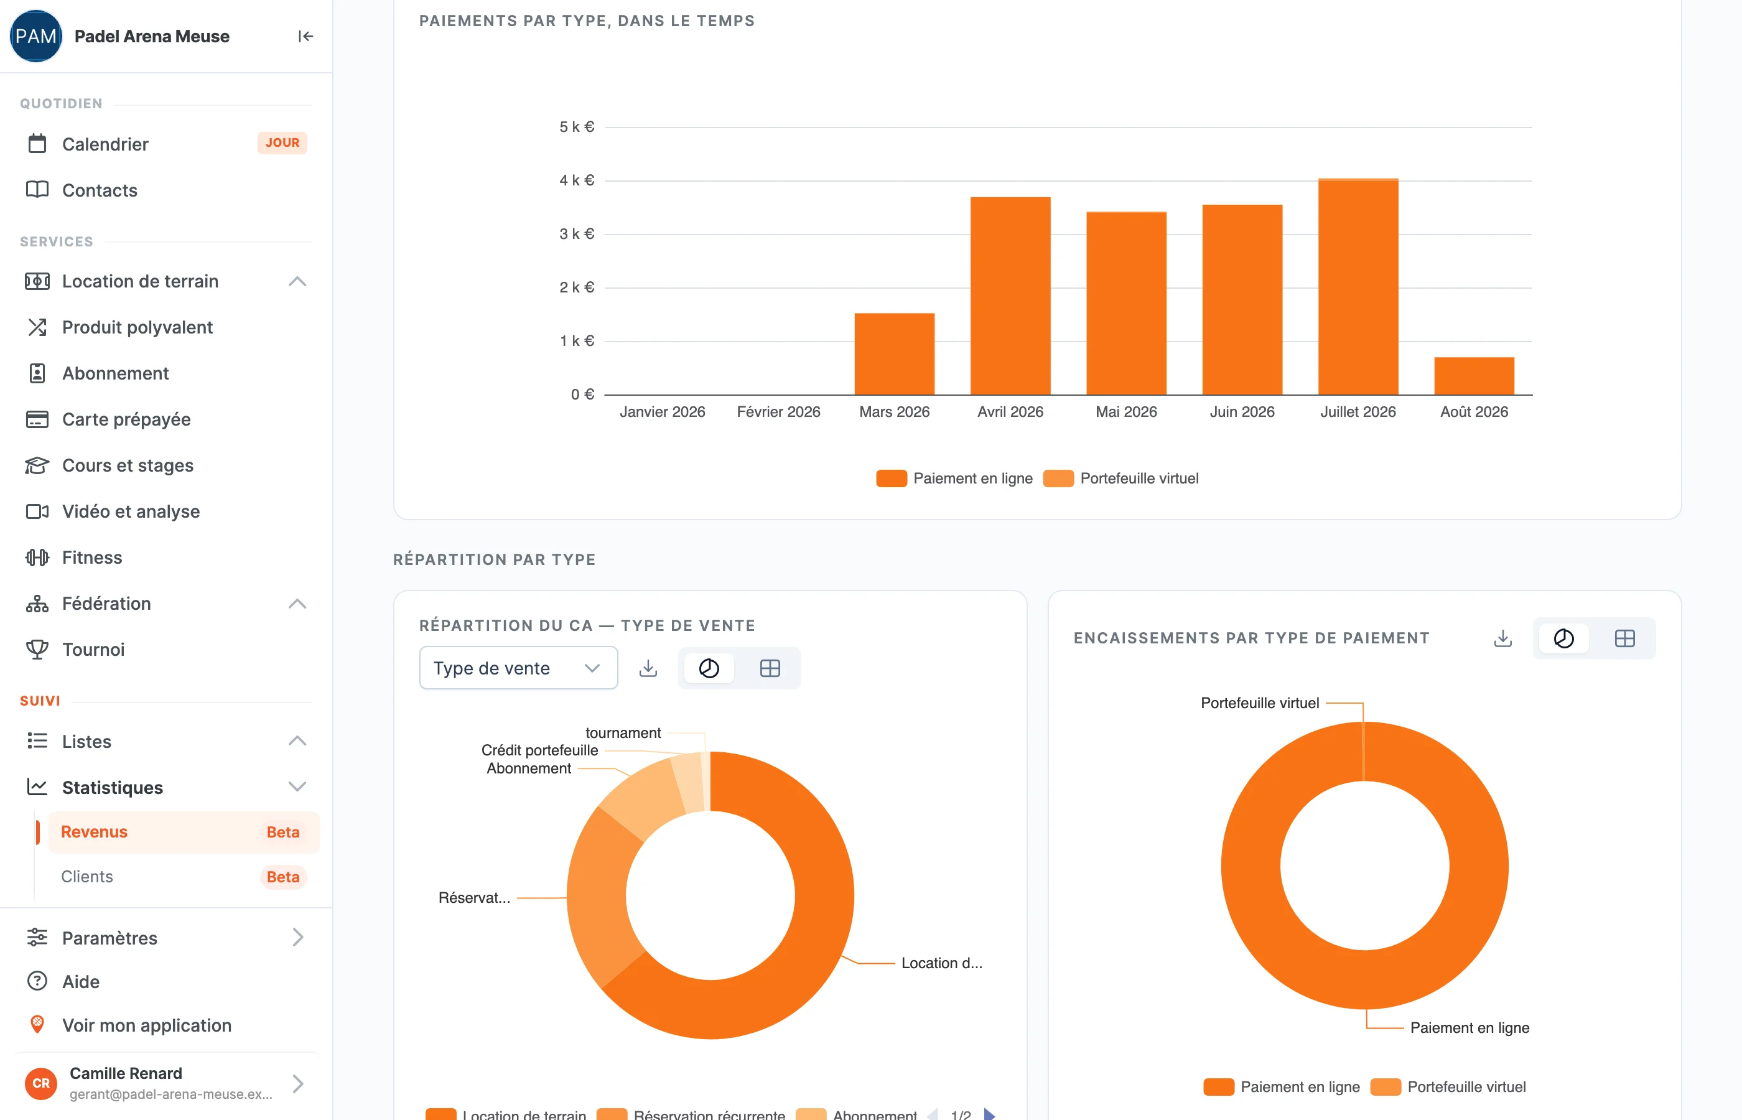Click the Vidéo et analyse camera icon
The width and height of the screenshot is (1742, 1120).
(37, 511)
